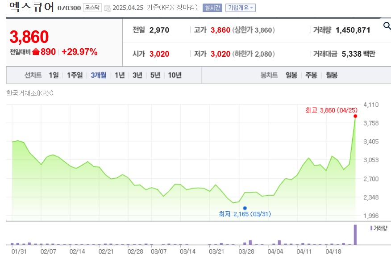Select the 1주일 line chart tab
The height and width of the screenshot is (256, 391).
pos(75,75)
